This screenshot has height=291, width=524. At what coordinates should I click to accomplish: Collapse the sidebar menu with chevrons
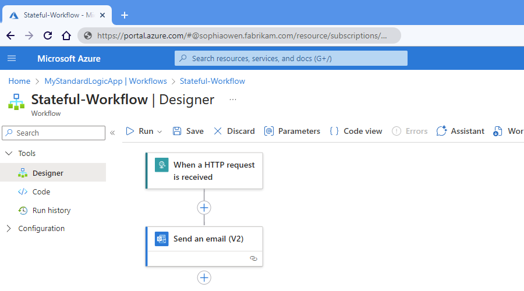[x=112, y=133]
